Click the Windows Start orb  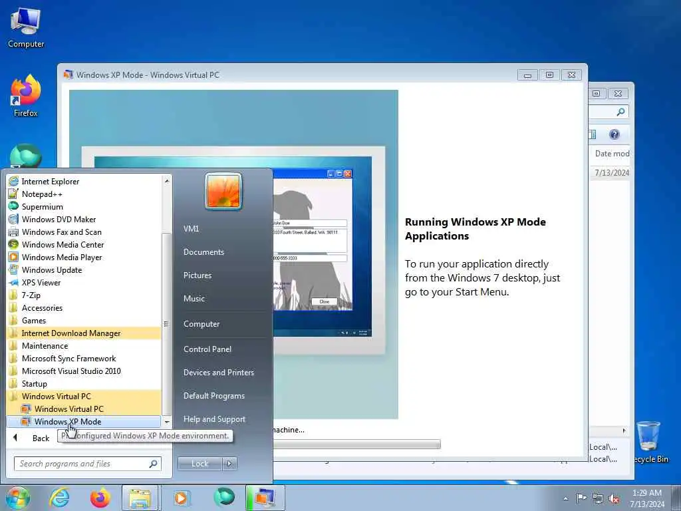(x=17, y=498)
